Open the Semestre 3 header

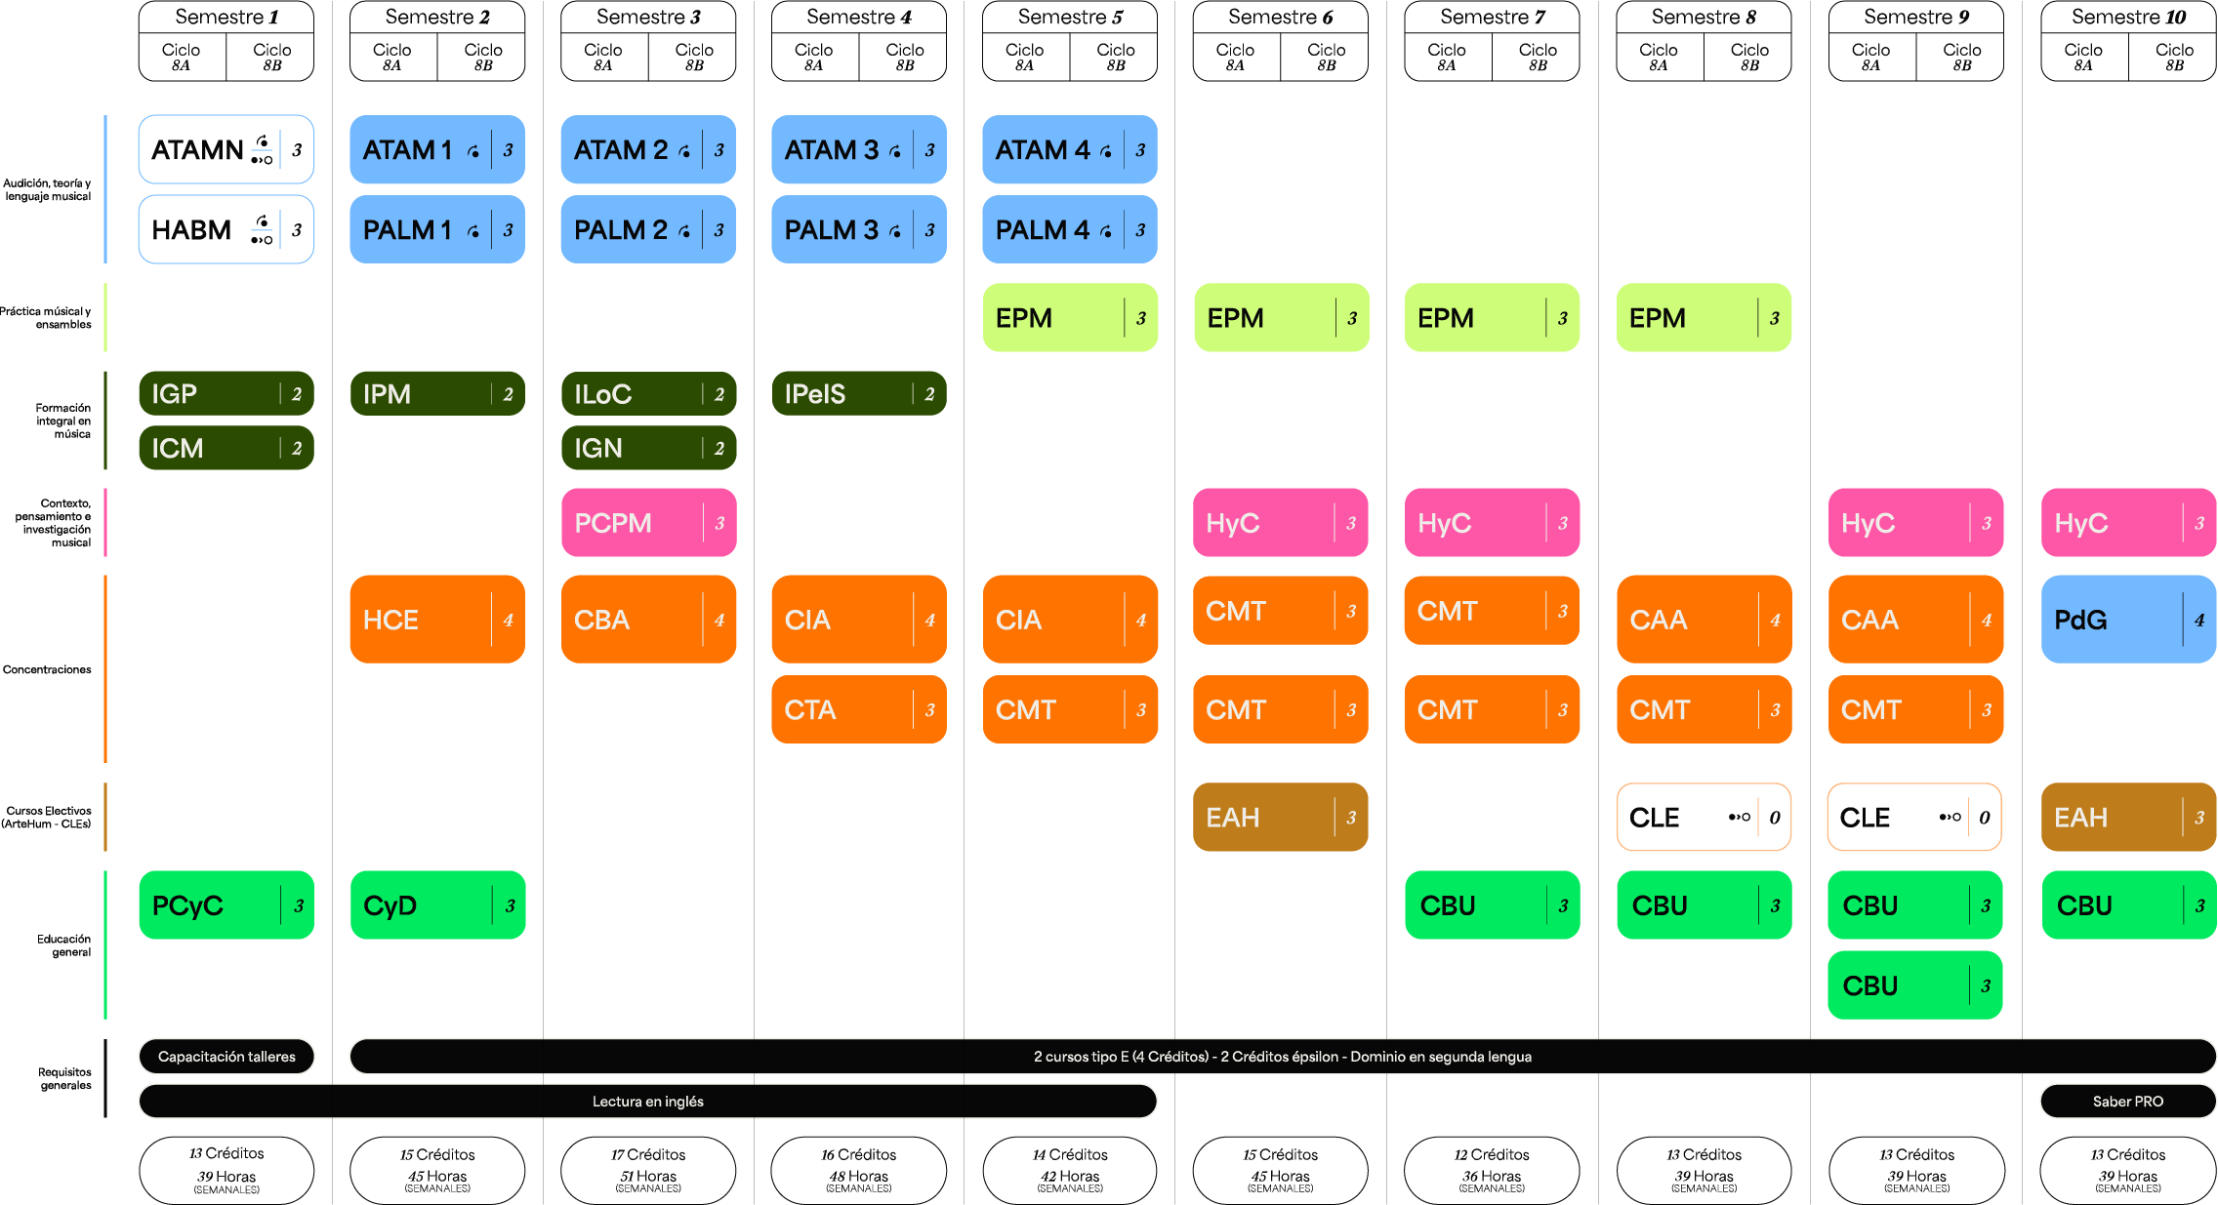pyautogui.click(x=648, y=17)
